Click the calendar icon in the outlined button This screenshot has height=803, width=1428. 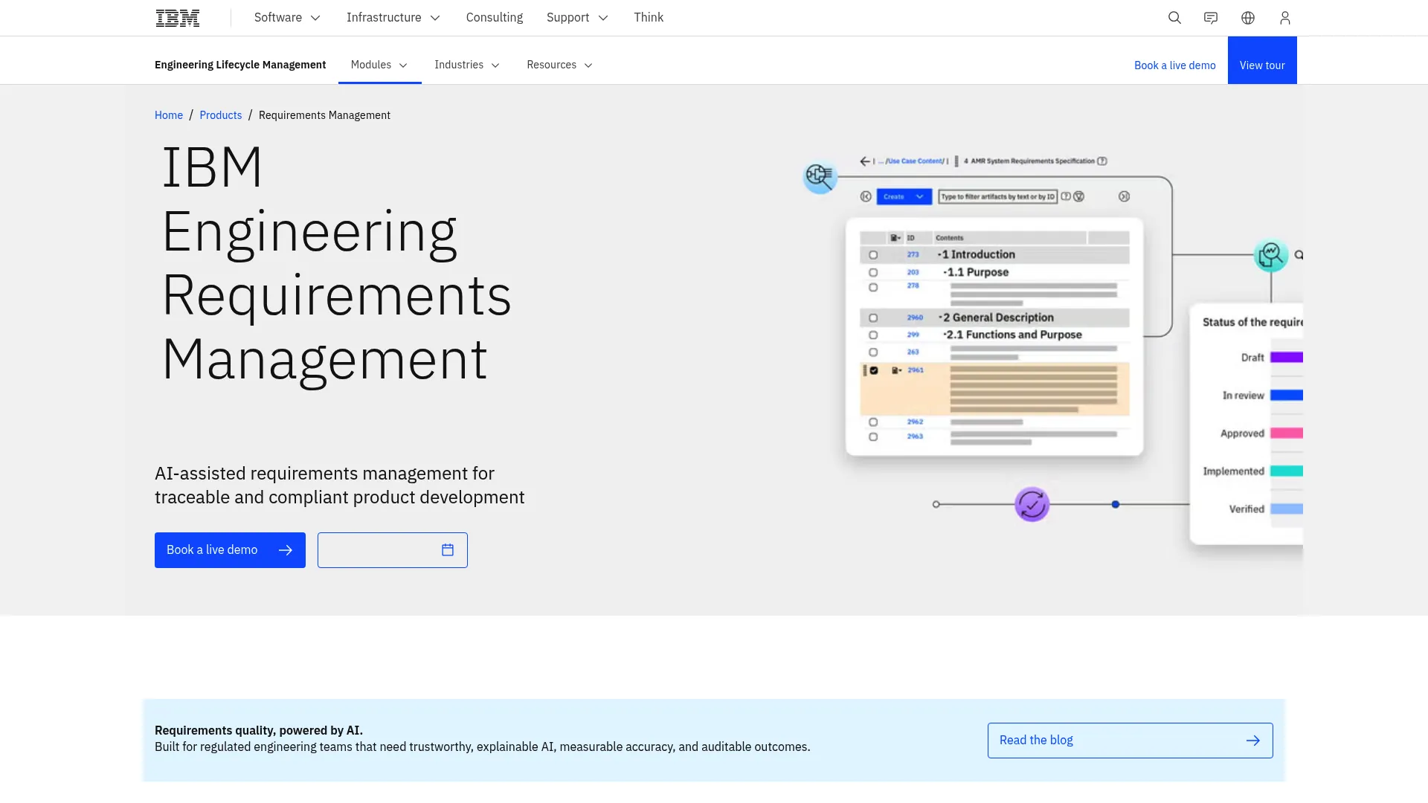[x=448, y=550]
